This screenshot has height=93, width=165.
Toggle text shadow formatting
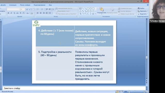21,13
